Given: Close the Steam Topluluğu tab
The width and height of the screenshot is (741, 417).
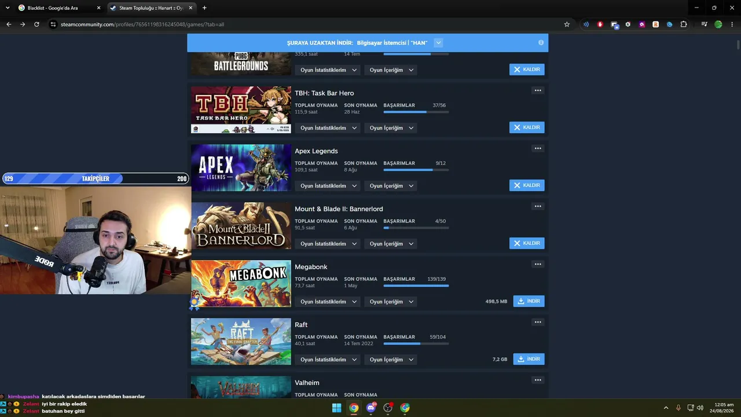Looking at the screenshot, I should point(190,8).
